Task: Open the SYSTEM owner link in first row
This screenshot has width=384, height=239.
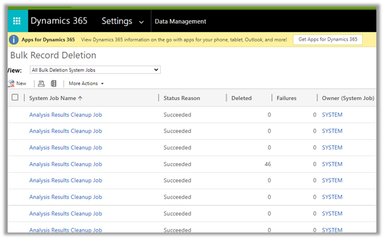Action: [332, 115]
